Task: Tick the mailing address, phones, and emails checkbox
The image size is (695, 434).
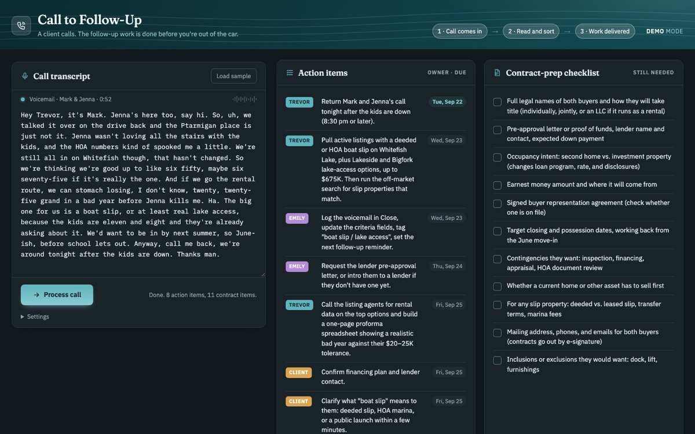Action: pos(497,333)
